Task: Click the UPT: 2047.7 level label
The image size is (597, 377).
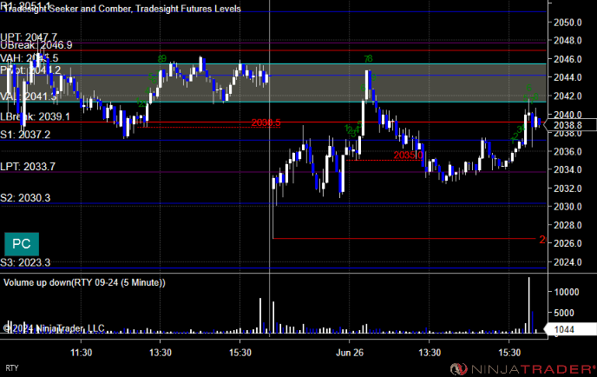Action: coord(29,37)
